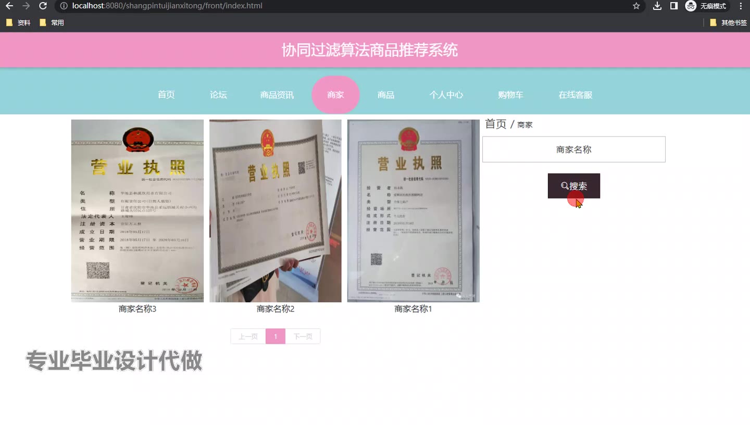
Task: Click the browser forward arrow
Action: tap(26, 6)
